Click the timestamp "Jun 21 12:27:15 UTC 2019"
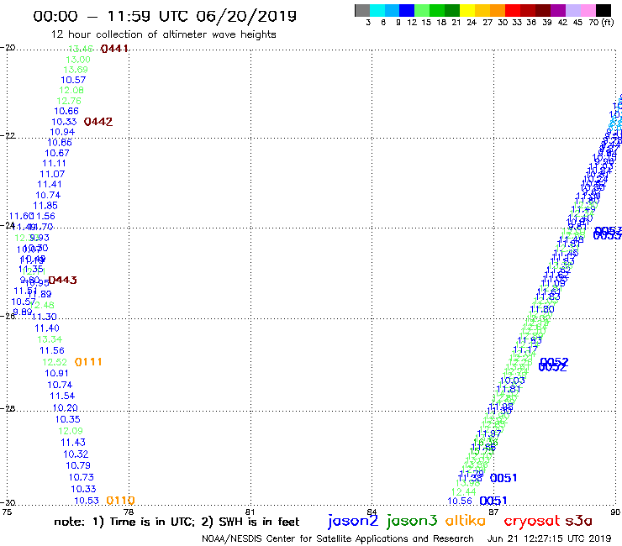 click(x=549, y=538)
